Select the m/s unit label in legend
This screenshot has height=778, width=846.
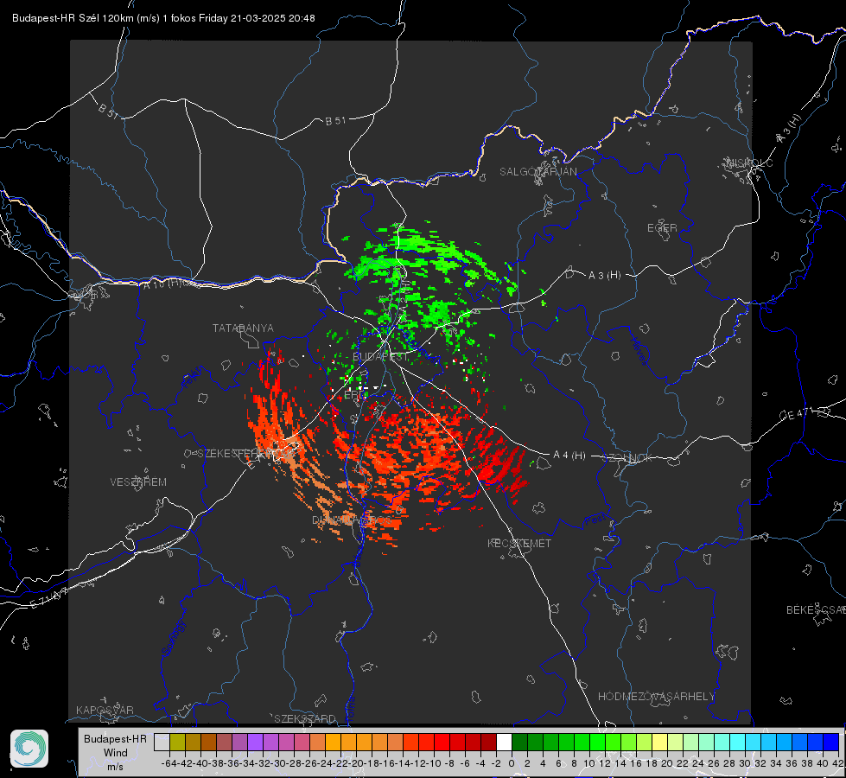115,766
